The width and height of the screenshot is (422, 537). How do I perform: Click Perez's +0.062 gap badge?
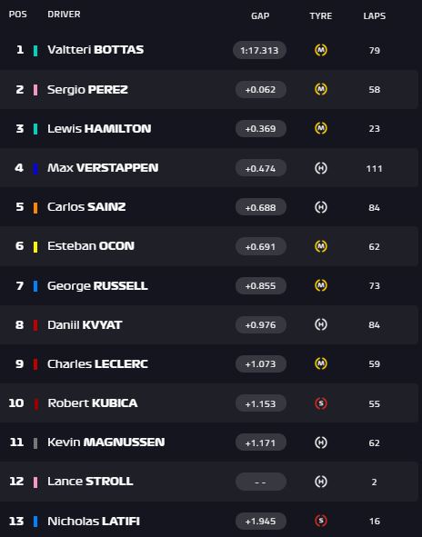260,90
